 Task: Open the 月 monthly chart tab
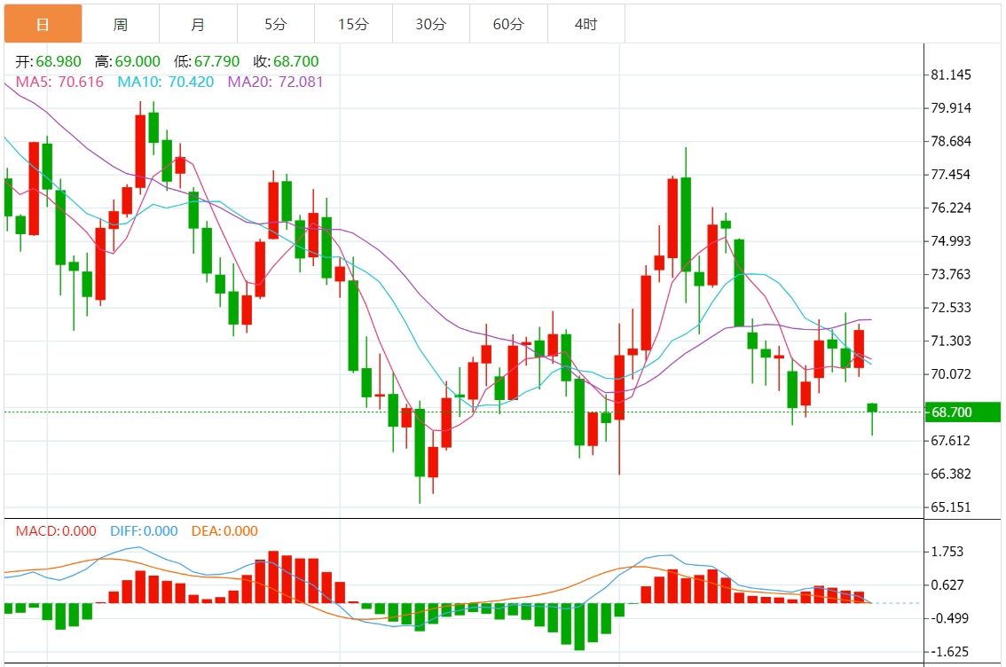pyautogui.click(x=197, y=24)
